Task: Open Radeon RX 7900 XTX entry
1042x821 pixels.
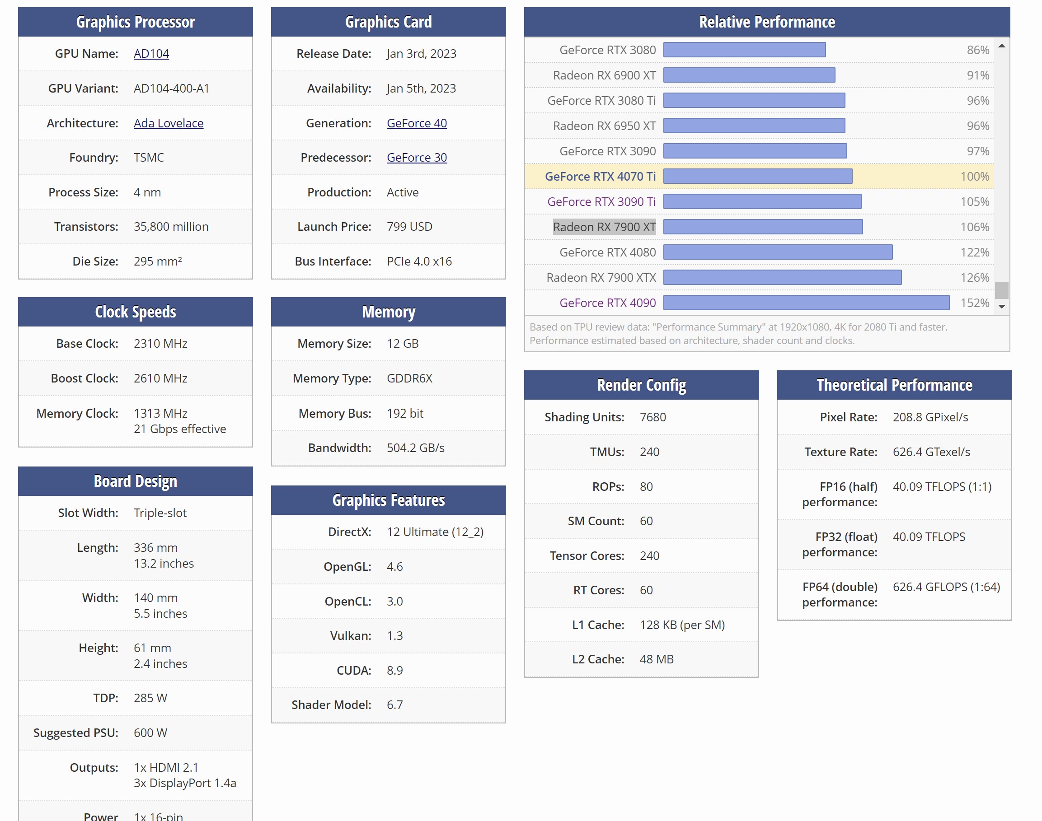Action: click(x=601, y=278)
